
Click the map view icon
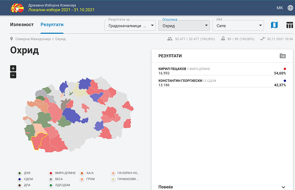tap(274, 25)
